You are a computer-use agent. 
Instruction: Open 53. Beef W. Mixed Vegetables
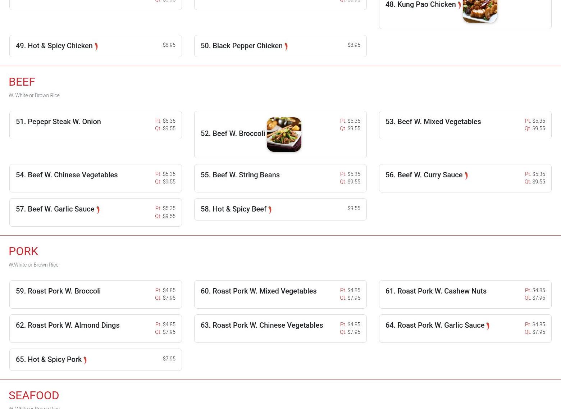[465, 125]
